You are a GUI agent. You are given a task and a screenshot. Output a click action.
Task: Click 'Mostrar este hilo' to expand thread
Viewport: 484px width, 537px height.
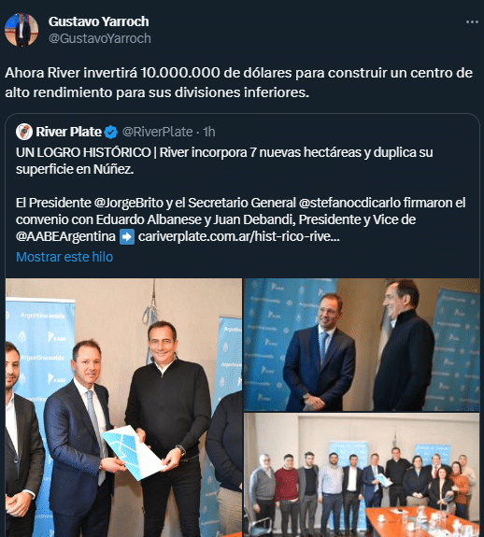[x=64, y=257]
